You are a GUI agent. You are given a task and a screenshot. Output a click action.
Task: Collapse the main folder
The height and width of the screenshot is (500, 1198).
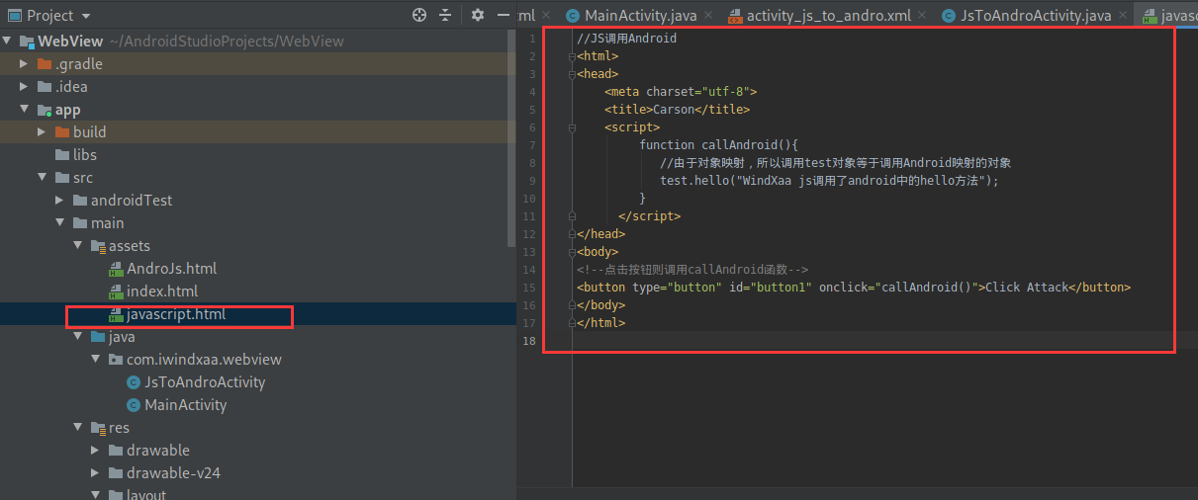click(59, 223)
